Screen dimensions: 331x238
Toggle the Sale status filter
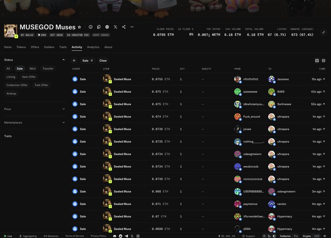point(19,69)
